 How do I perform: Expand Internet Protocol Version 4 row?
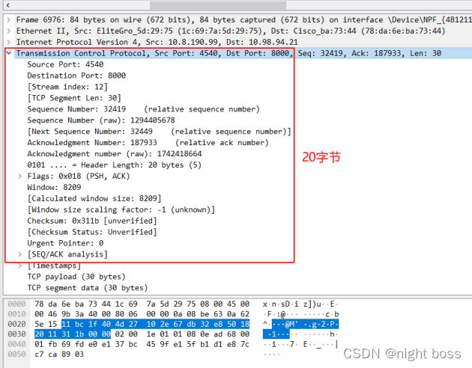tap(9, 43)
